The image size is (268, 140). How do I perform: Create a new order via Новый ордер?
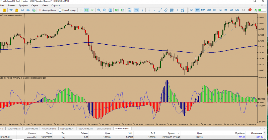coord(67,10)
